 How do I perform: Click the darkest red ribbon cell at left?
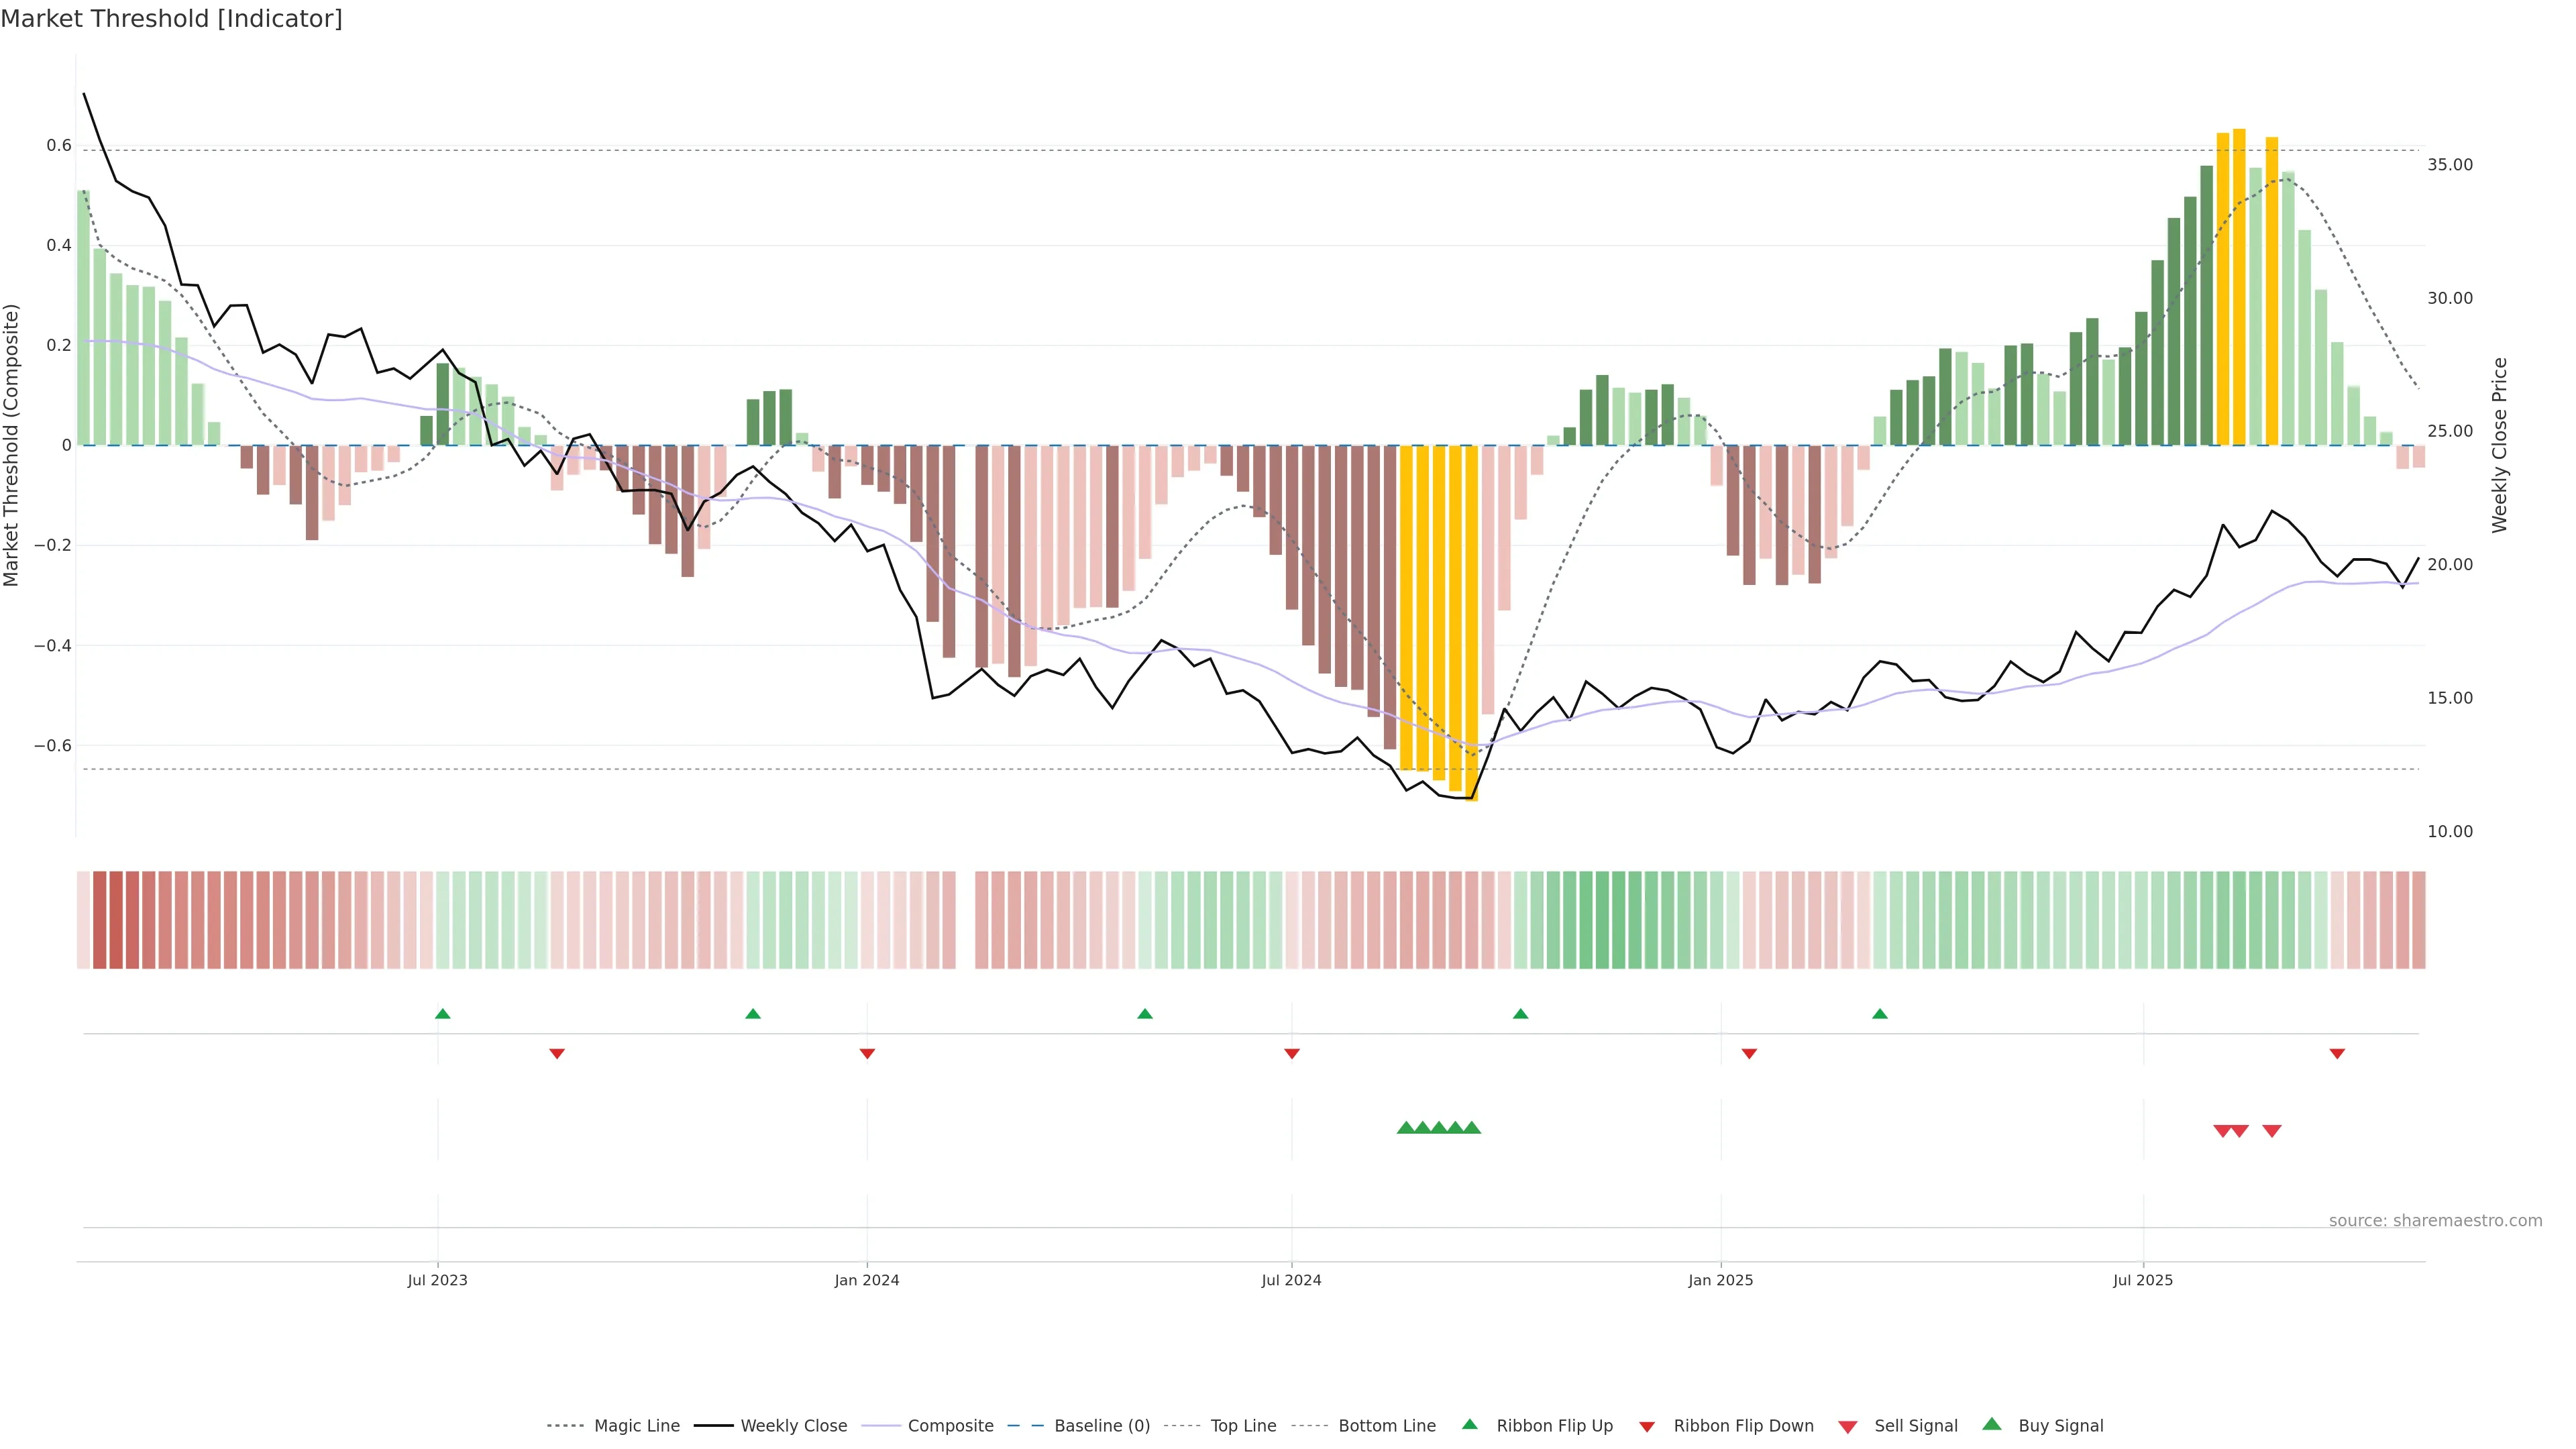click(116, 920)
